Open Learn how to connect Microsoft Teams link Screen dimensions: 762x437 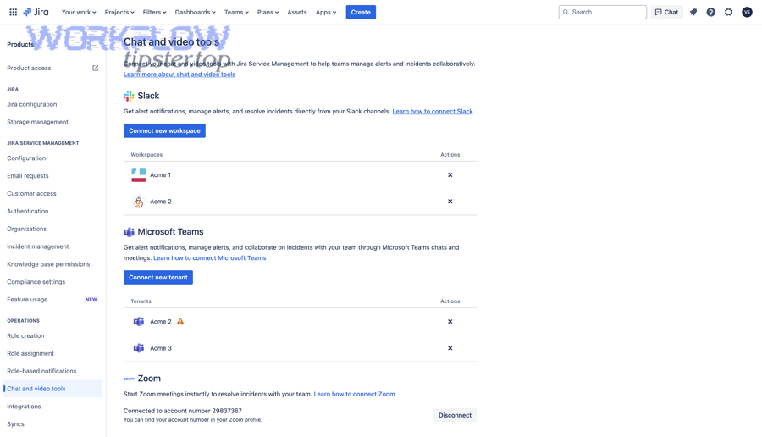point(210,258)
